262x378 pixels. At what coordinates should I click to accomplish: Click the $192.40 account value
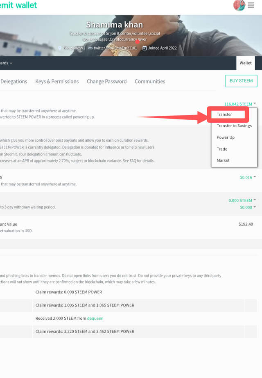coord(246,224)
